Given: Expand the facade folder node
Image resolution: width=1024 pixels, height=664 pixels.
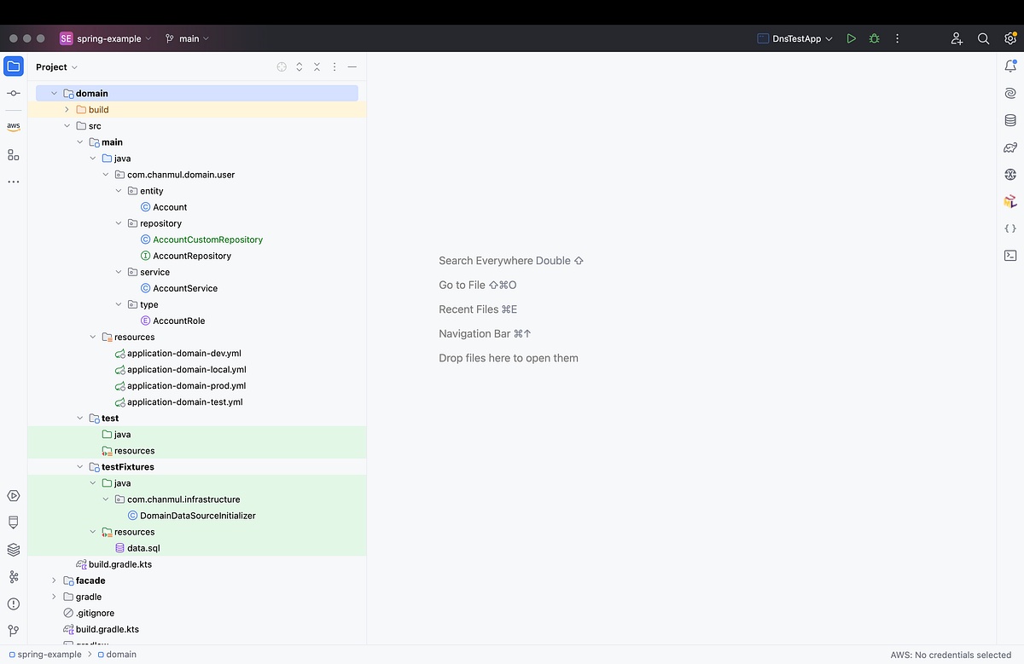Looking at the screenshot, I should [x=54, y=580].
